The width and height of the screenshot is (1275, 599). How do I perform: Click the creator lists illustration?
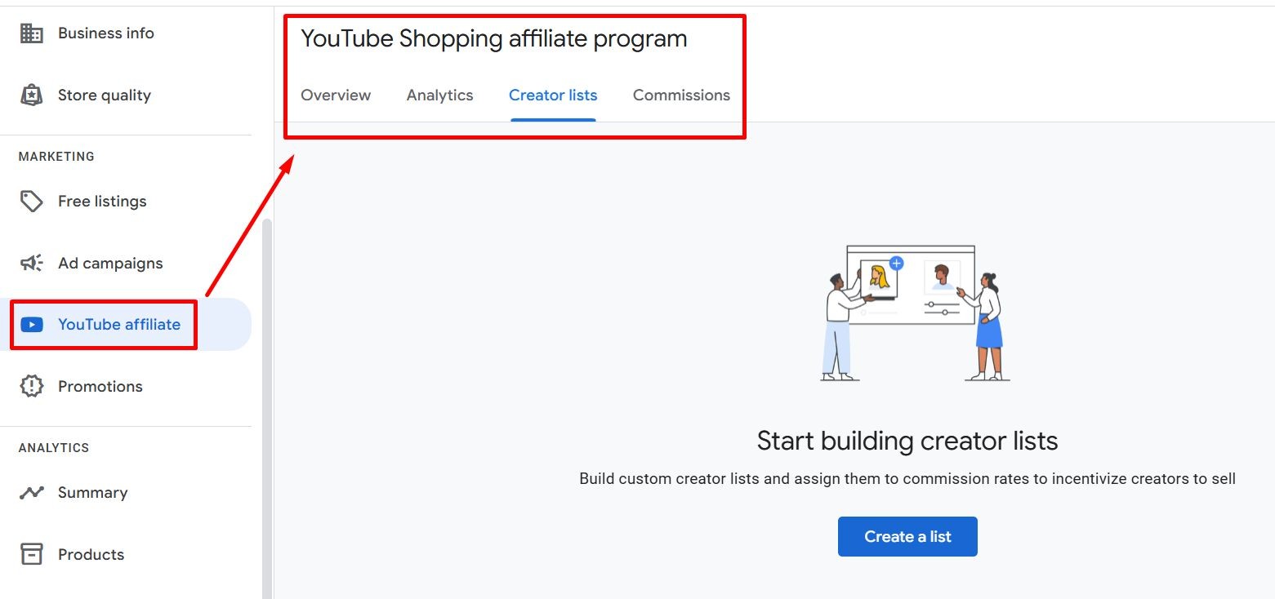point(907,314)
